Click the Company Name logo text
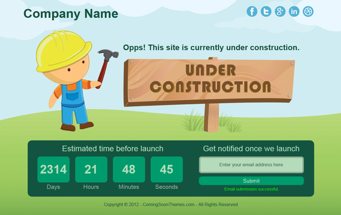Viewport: 341px width, 215px height. tap(71, 14)
